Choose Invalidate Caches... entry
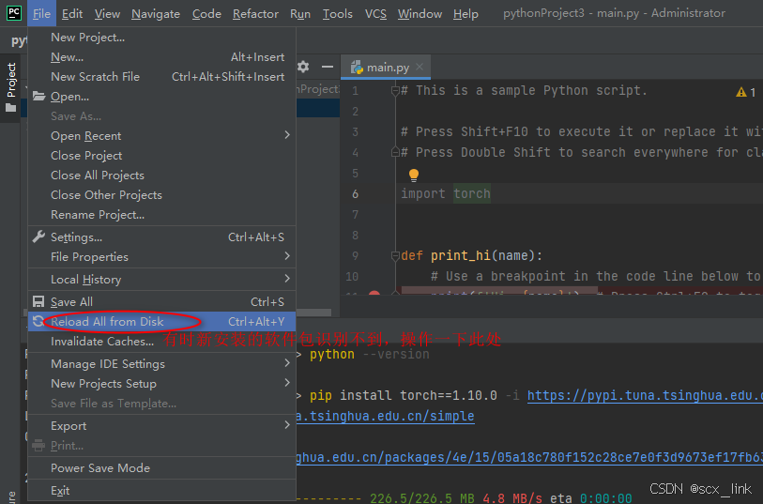This screenshot has height=504, width=763. coord(161,342)
